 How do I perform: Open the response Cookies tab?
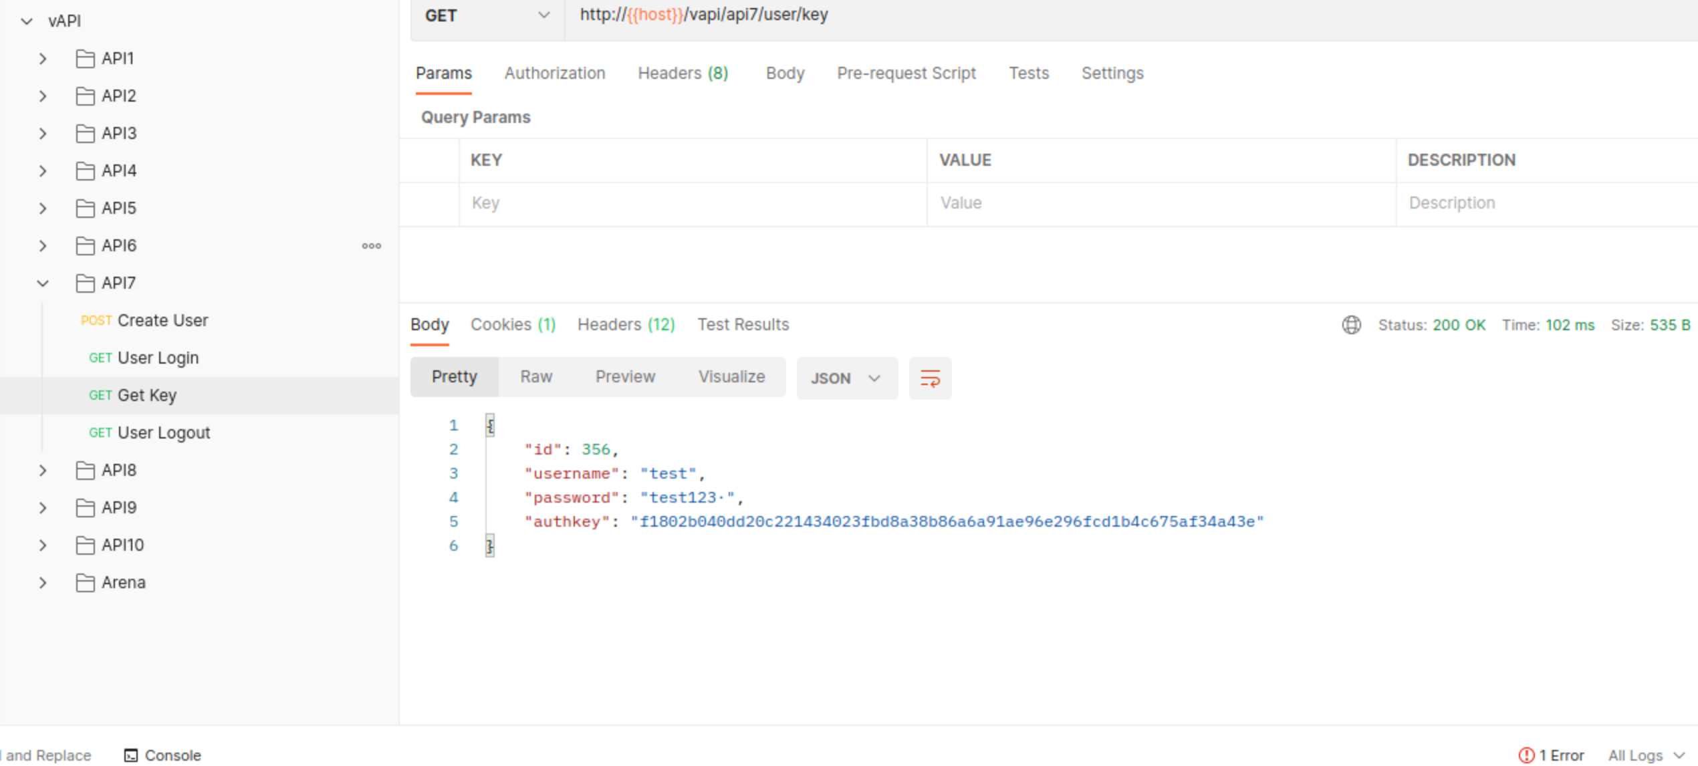click(512, 325)
